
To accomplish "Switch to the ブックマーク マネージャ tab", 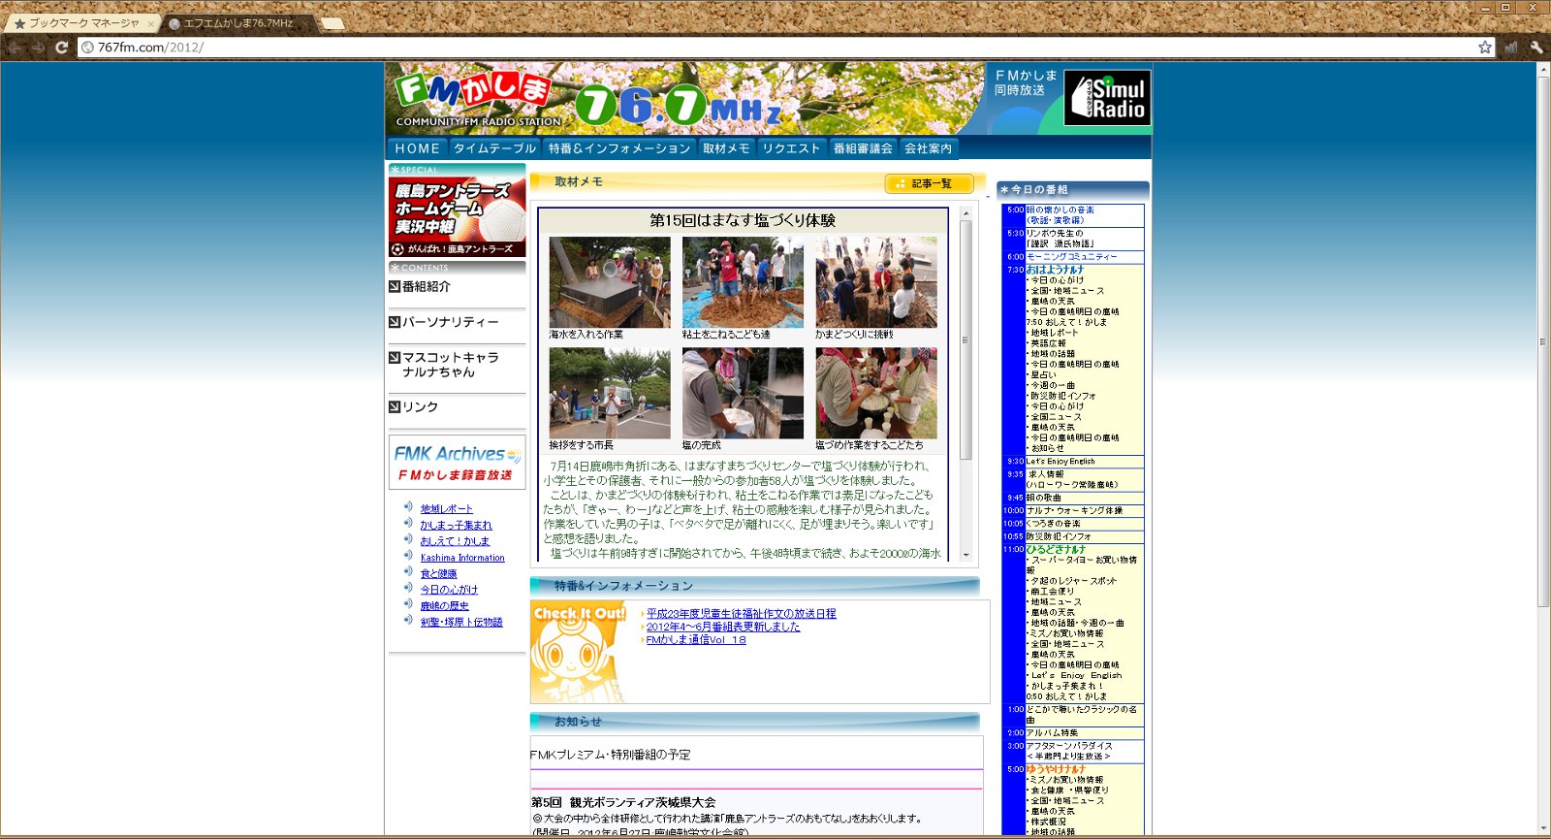I will click(x=82, y=23).
